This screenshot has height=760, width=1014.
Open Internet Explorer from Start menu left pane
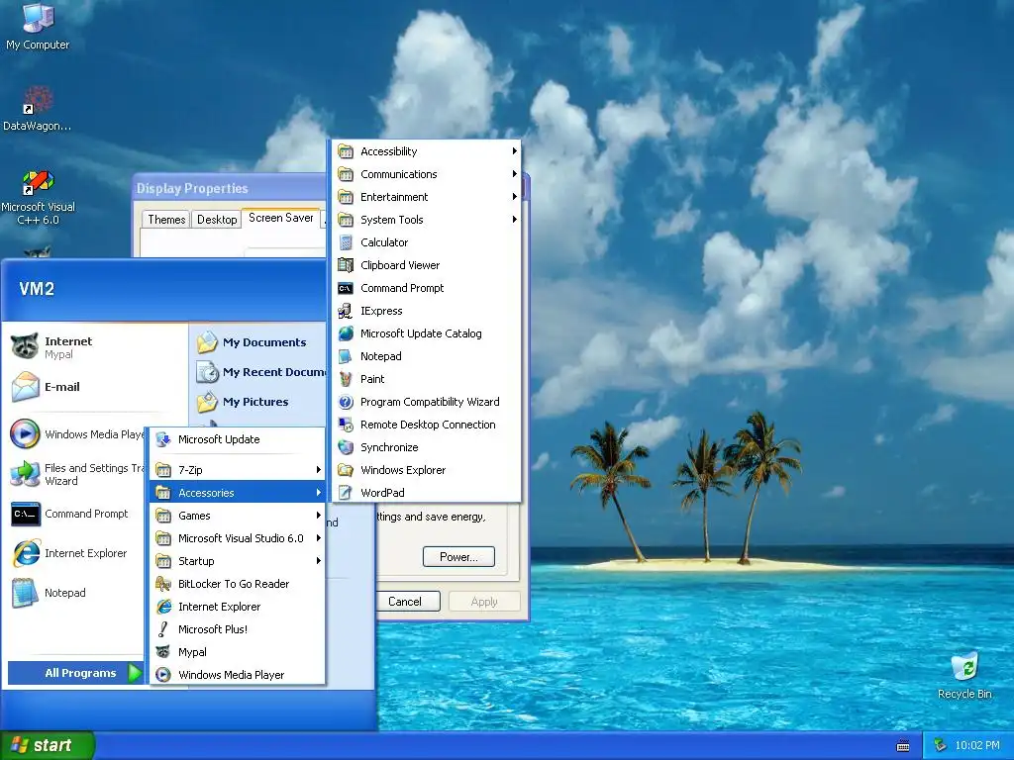(x=76, y=553)
